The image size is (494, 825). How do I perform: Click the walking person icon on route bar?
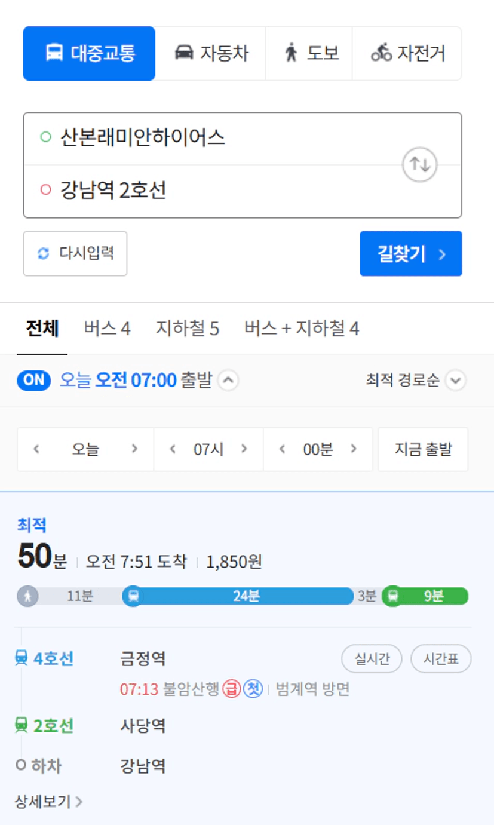27,596
